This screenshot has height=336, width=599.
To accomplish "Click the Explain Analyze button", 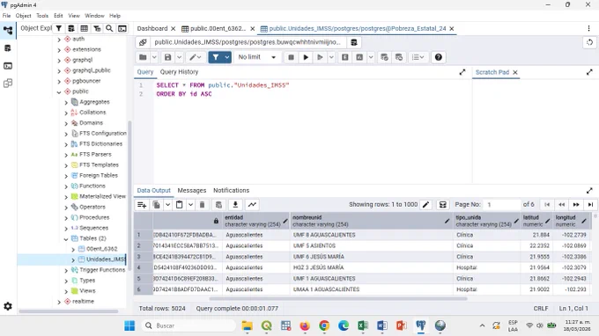I will click(359, 57).
